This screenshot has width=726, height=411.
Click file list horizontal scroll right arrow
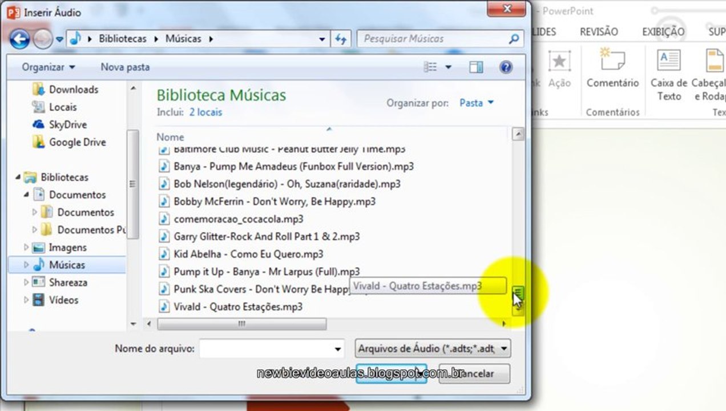[503, 324]
